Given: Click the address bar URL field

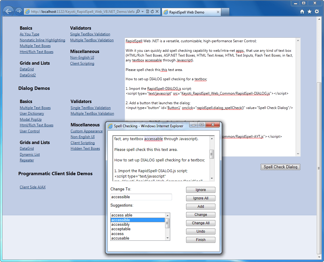Looking at the screenshot, I should tap(83, 12).
